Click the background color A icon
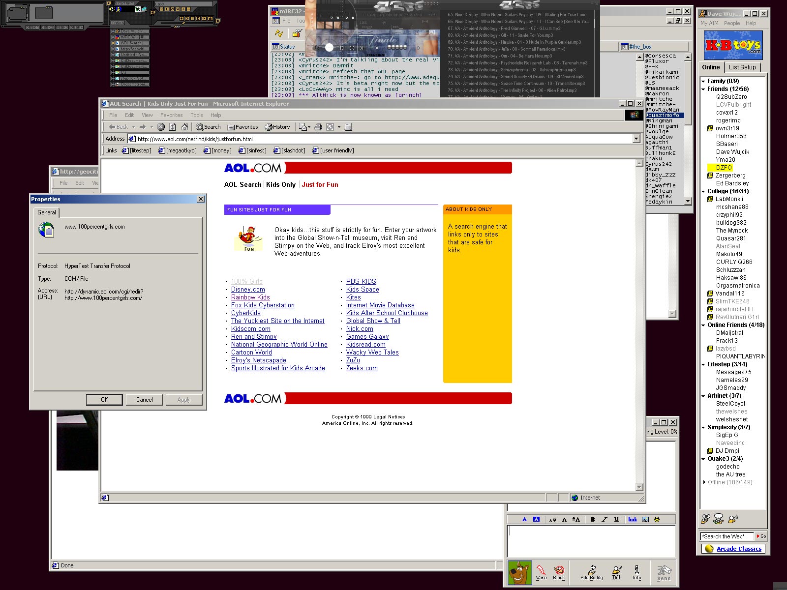Screen dimensions: 787x590 pyautogui.click(x=536, y=519)
